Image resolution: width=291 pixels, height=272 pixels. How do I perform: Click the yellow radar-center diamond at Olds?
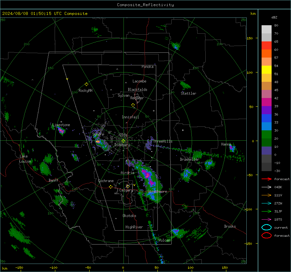(x=123, y=141)
